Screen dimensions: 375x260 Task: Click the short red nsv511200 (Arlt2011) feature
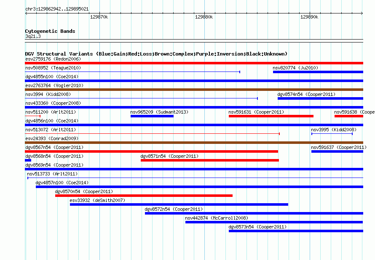(x=32, y=116)
